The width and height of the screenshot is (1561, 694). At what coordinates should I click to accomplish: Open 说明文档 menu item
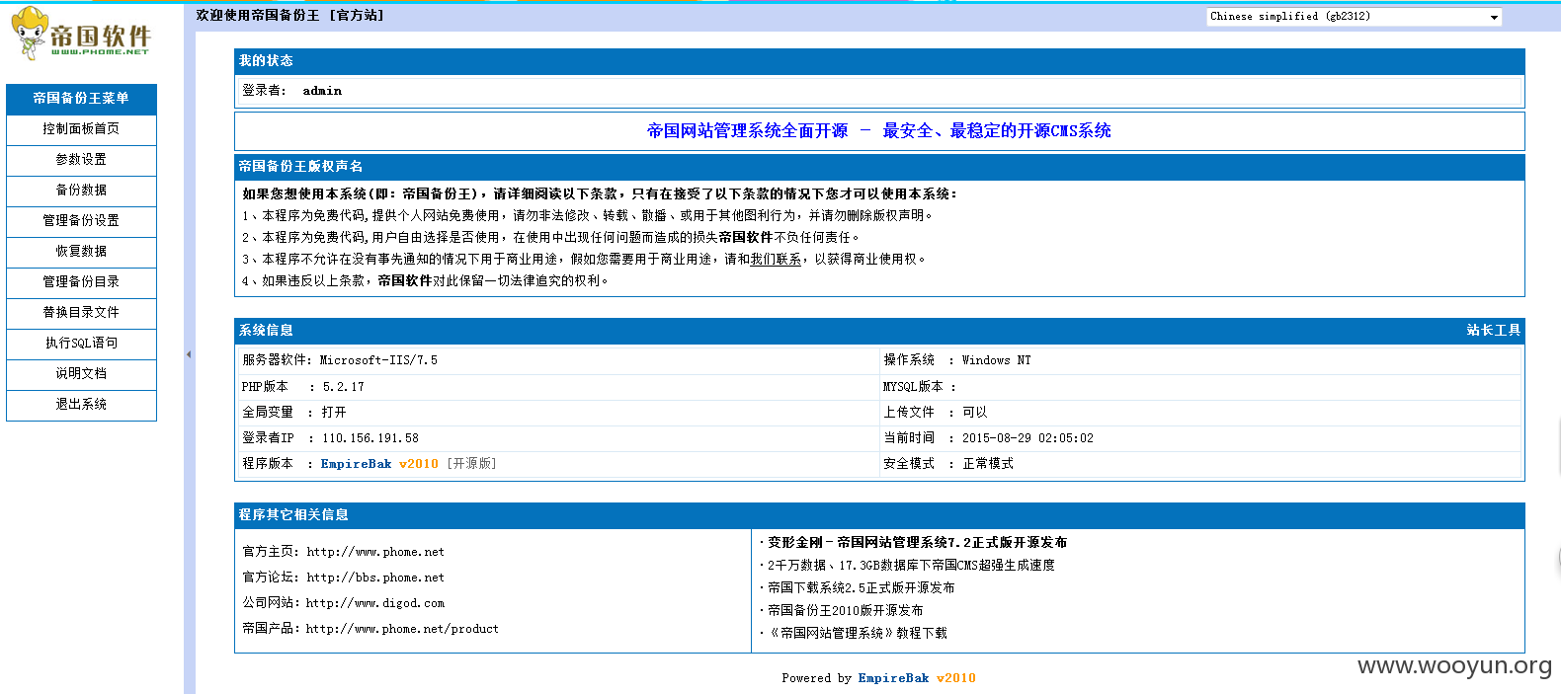81,374
